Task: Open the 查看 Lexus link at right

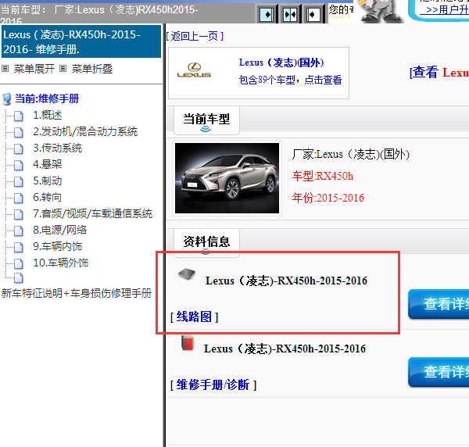Action: pyautogui.click(x=439, y=73)
